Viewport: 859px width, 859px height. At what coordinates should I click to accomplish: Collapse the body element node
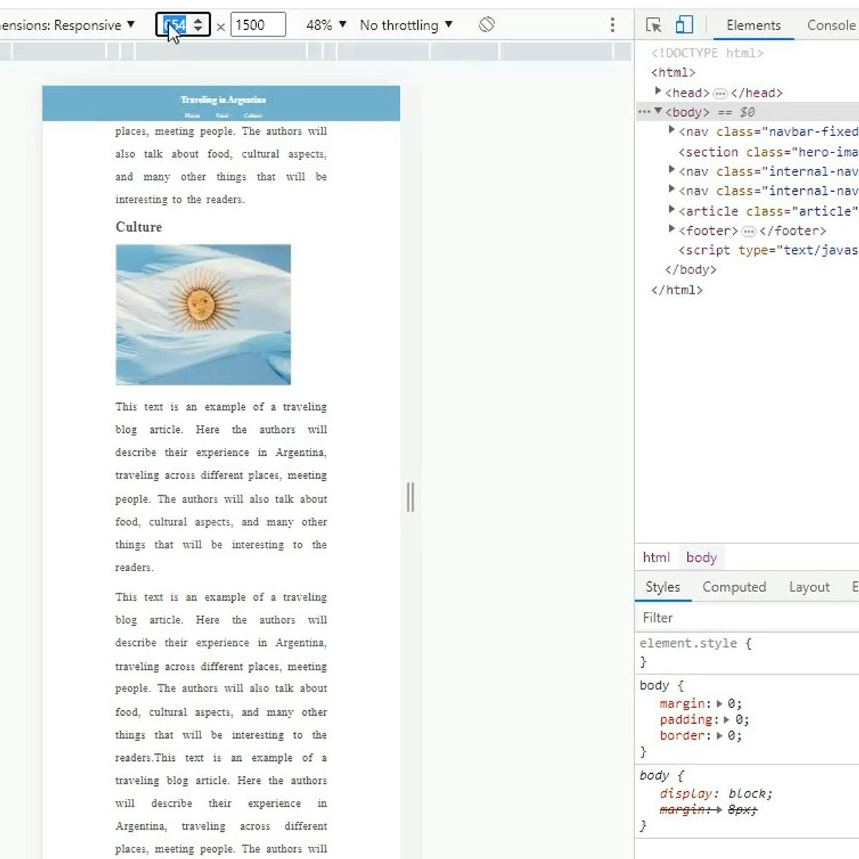pos(657,112)
